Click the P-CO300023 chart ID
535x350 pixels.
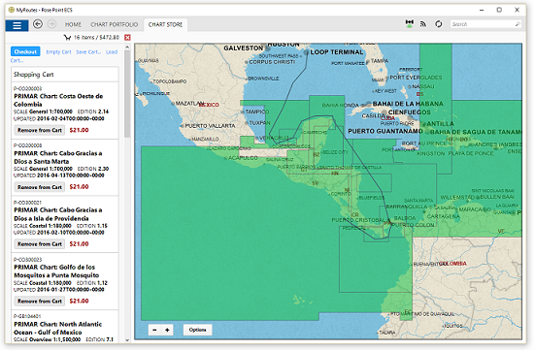click(27, 260)
